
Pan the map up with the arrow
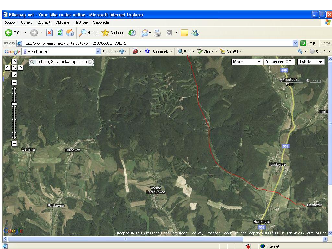point(14,62)
